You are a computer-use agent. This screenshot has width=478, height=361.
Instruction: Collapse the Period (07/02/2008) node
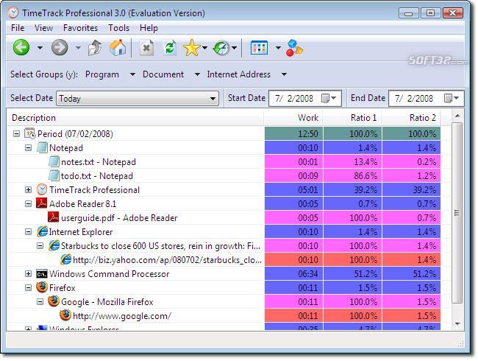point(16,134)
